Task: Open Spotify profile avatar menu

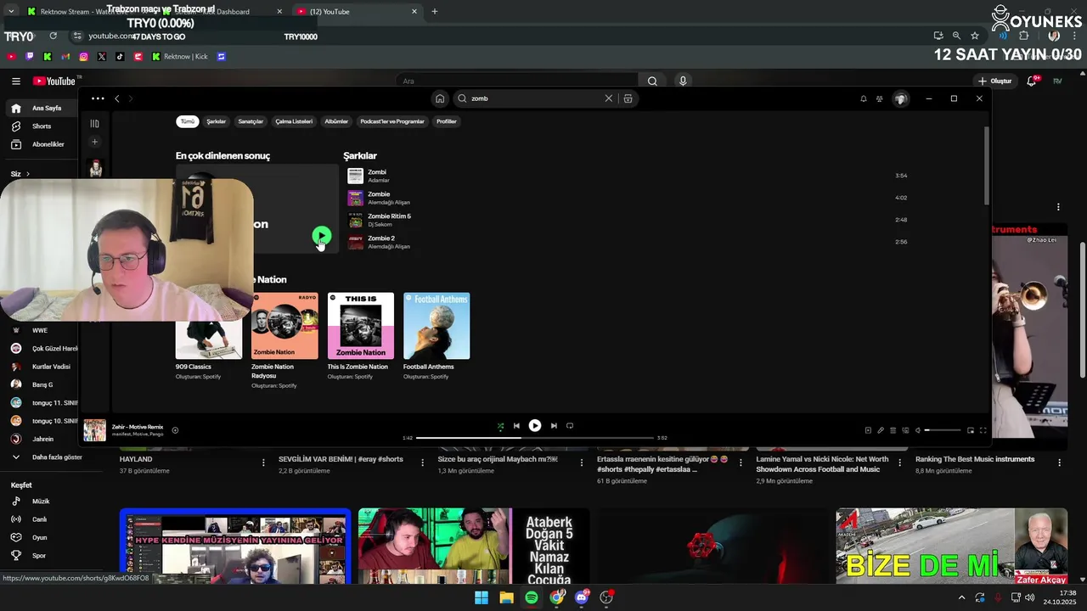Action: click(x=901, y=98)
